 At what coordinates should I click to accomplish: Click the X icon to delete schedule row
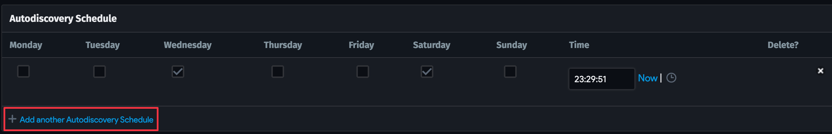820,71
